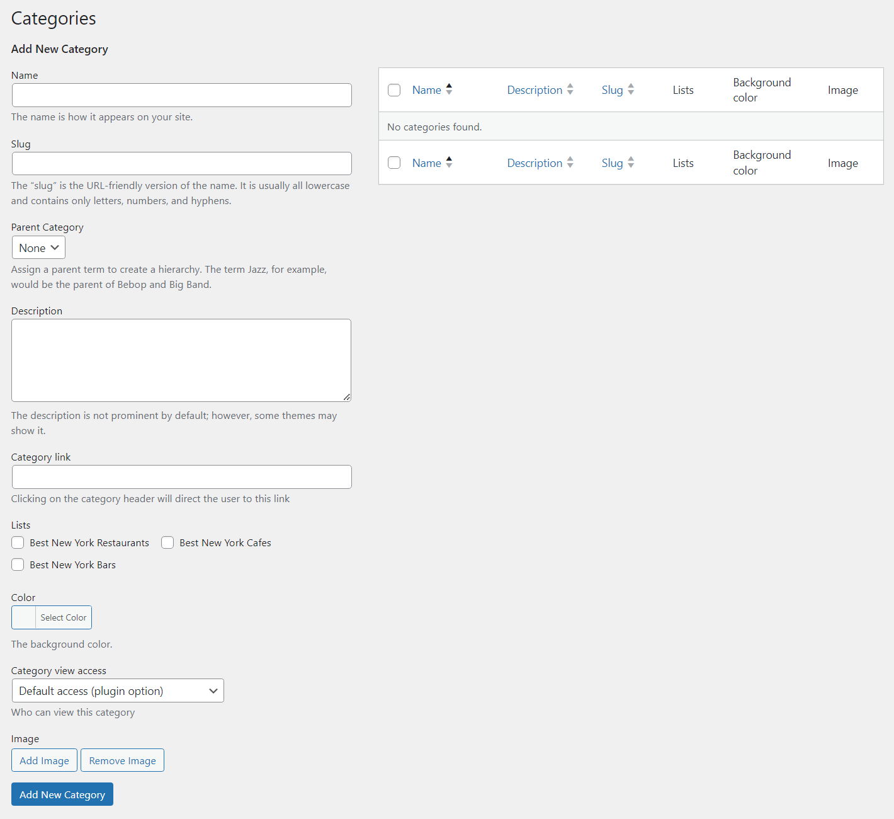Click the color preview swatch beside Select Color
894x819 pixels.
(x=24, y=617)
